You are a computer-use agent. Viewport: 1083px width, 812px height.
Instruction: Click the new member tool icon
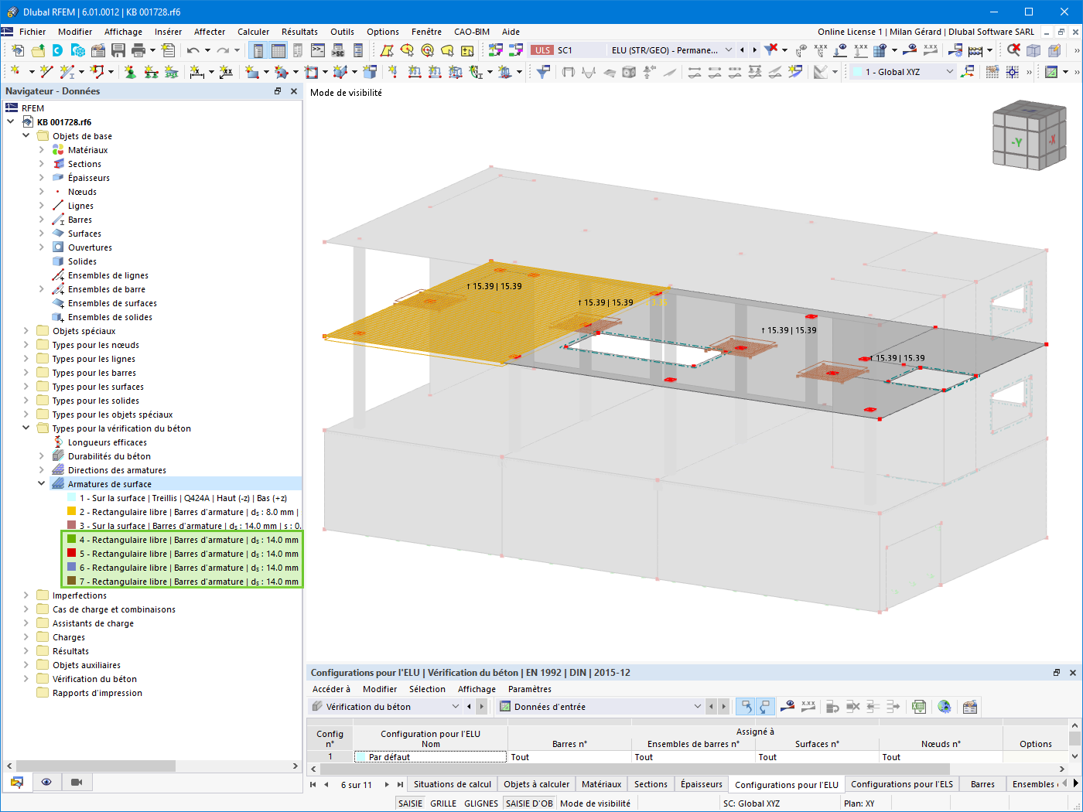coord(67,71)
